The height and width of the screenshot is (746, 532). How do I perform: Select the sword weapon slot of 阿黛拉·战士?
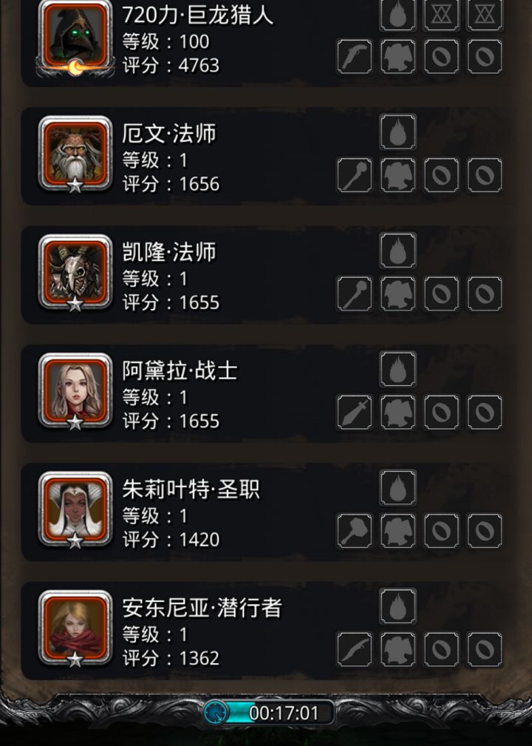tap(355, 413)
